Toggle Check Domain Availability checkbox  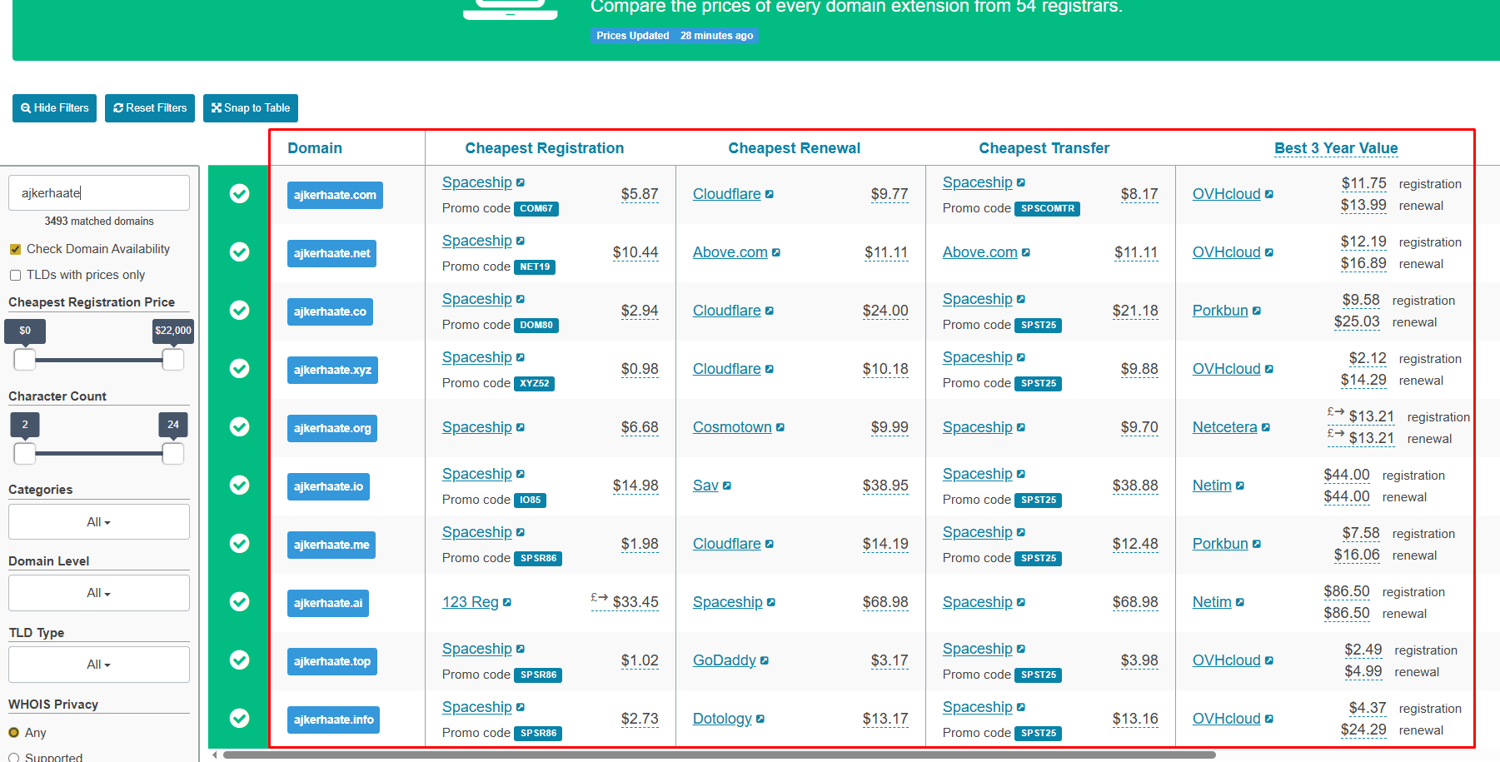(15, 249)
